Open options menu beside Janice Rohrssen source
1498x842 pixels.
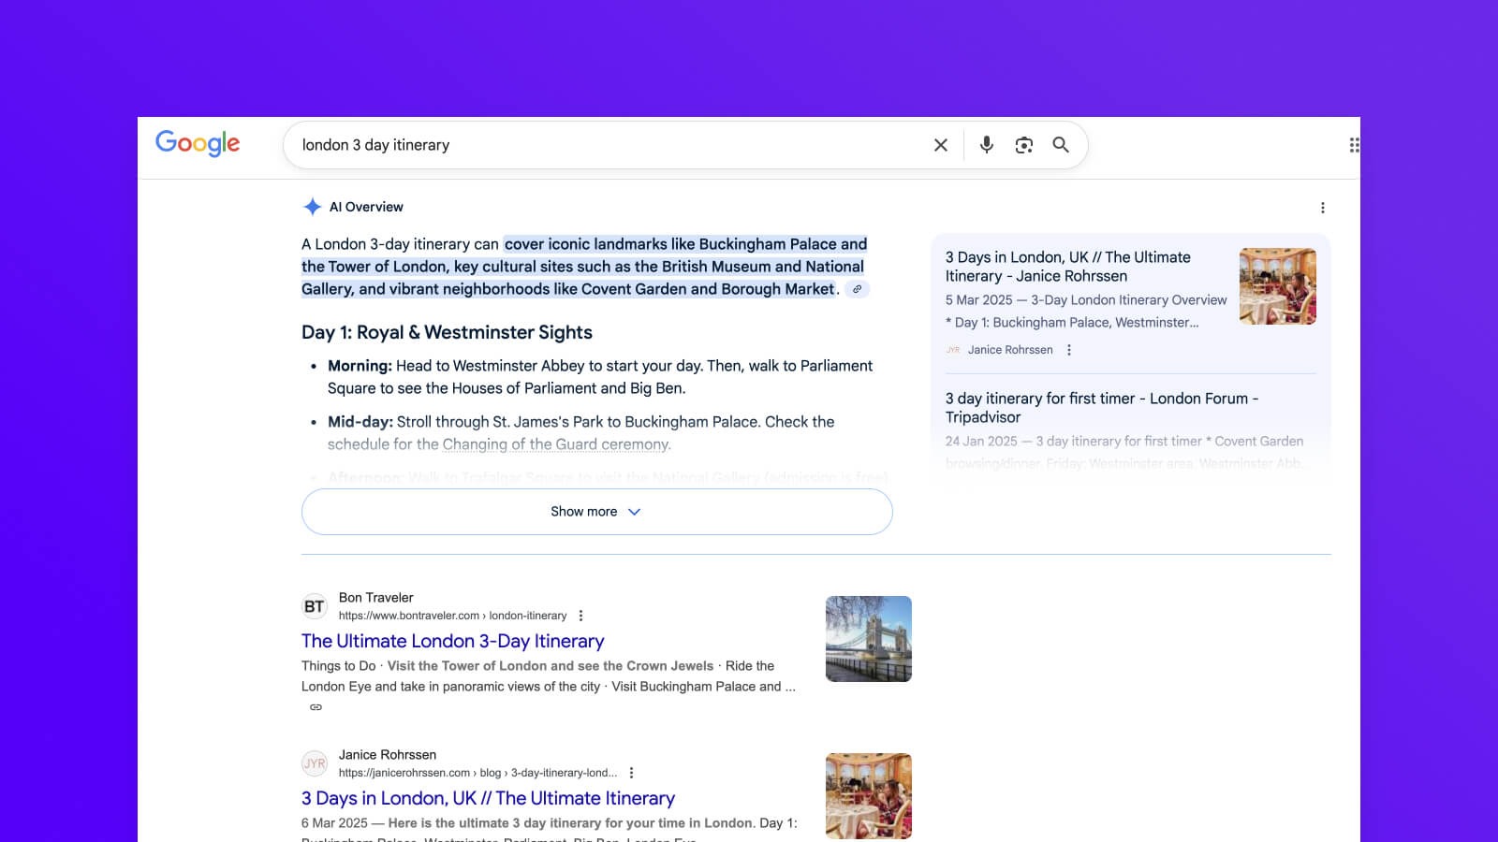1067,349
